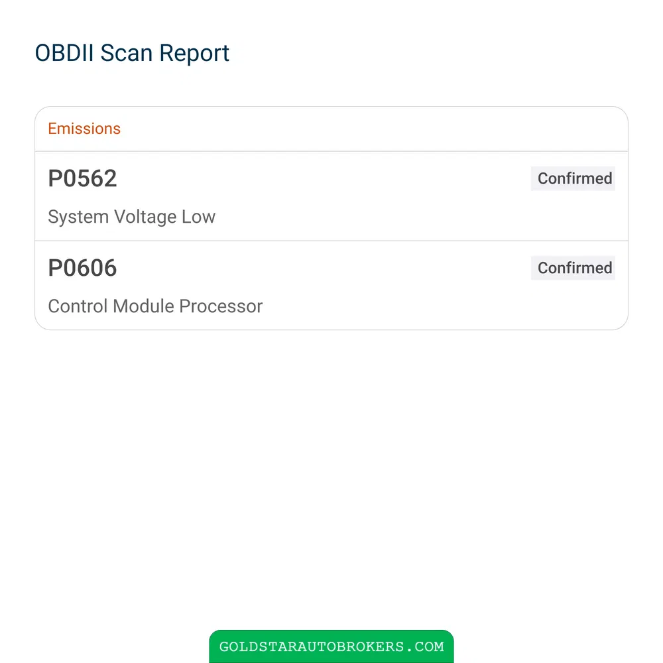The width and height of the screenshot is (663, 663).
Task: Open the P0562 trouble code
Action: 82,178
